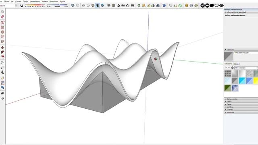
Task: Switch to the Edición materials tab
Action: coord(236,64)
